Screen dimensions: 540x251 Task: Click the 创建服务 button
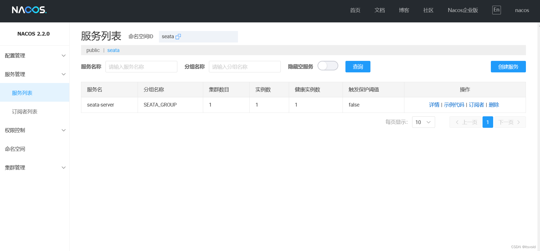(x=508, y=67)
